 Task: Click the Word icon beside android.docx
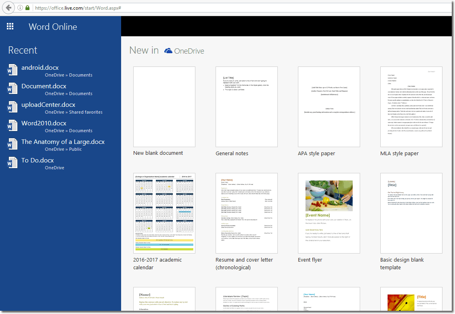12,70
